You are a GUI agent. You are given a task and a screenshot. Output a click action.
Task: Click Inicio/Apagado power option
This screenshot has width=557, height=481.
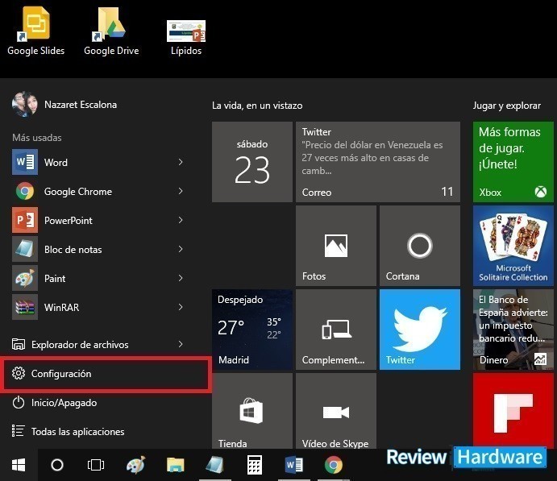point(54,403)
